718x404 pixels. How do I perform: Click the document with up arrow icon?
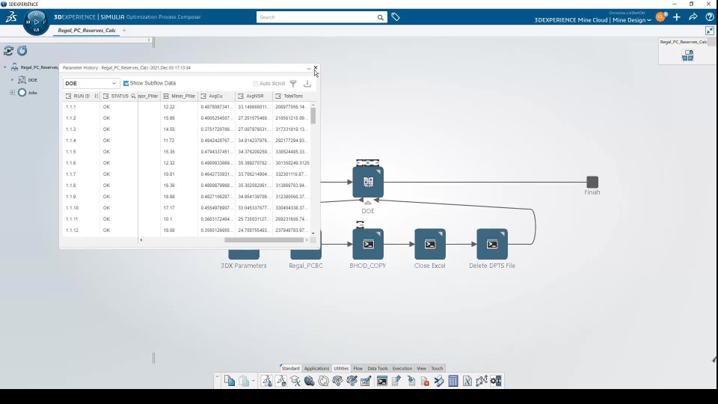pyautogui.click(x=396, y=381)
